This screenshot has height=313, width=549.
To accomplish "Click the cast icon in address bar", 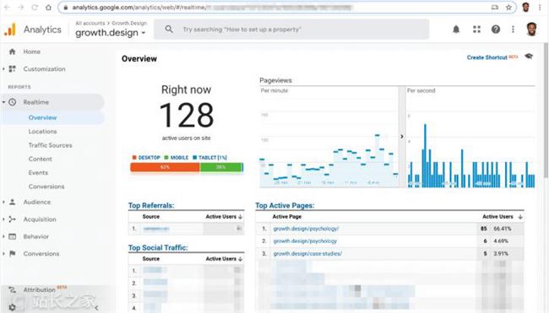I will click(495, 8).
